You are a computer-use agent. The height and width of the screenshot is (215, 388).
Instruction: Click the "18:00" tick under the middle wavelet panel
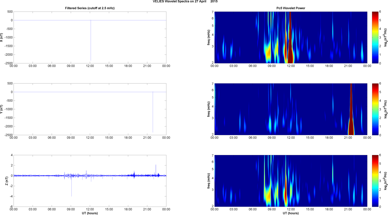329,138
